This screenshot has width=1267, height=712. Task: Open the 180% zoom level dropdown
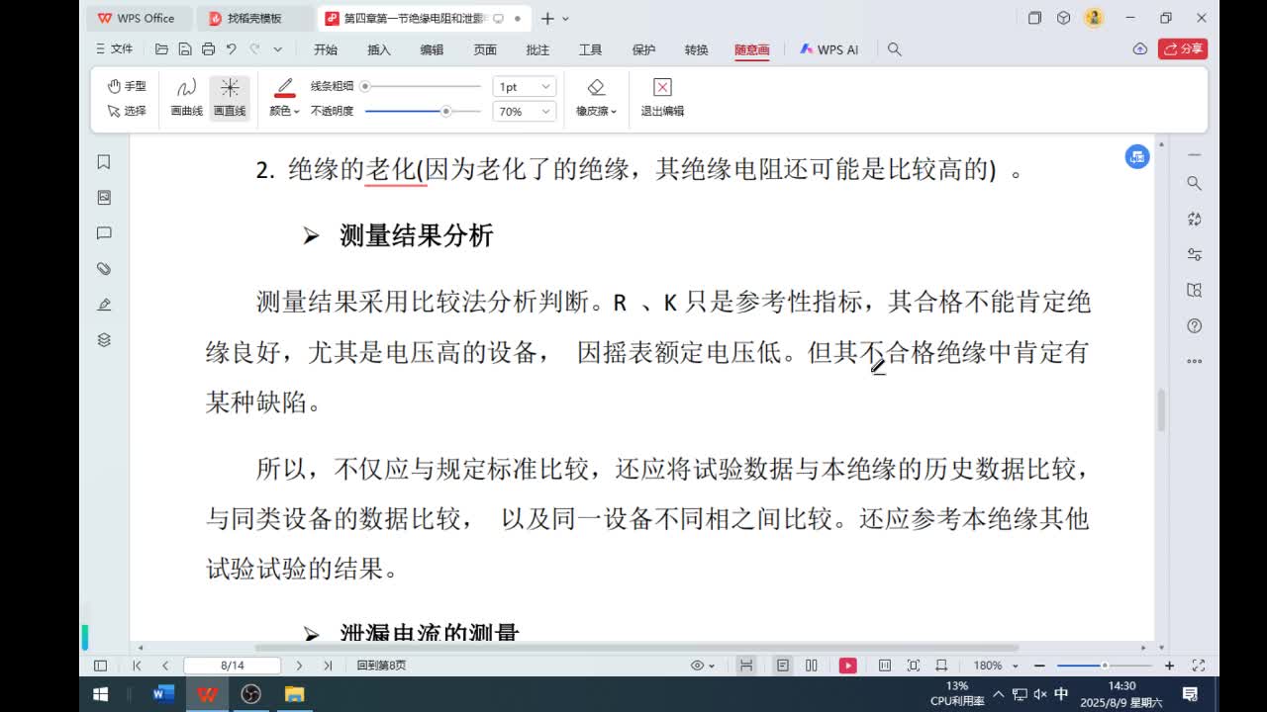995,666
